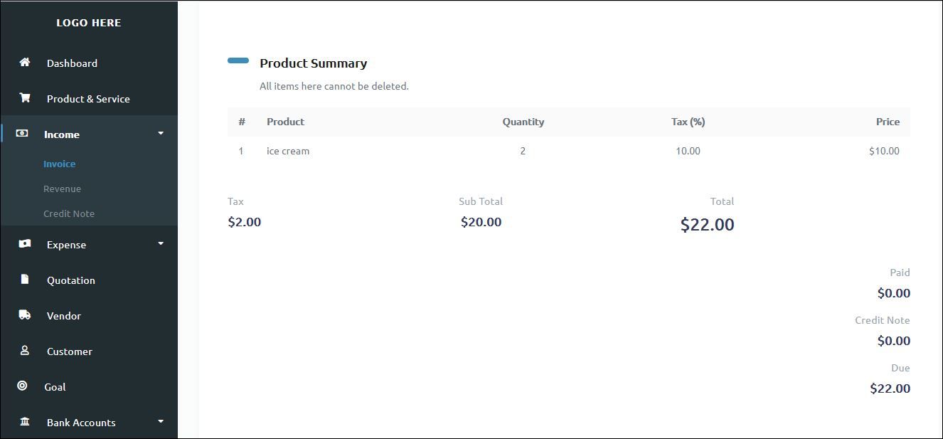943x439 pixels.
Task: Click the LOGO HERE header
Action: 89,23
